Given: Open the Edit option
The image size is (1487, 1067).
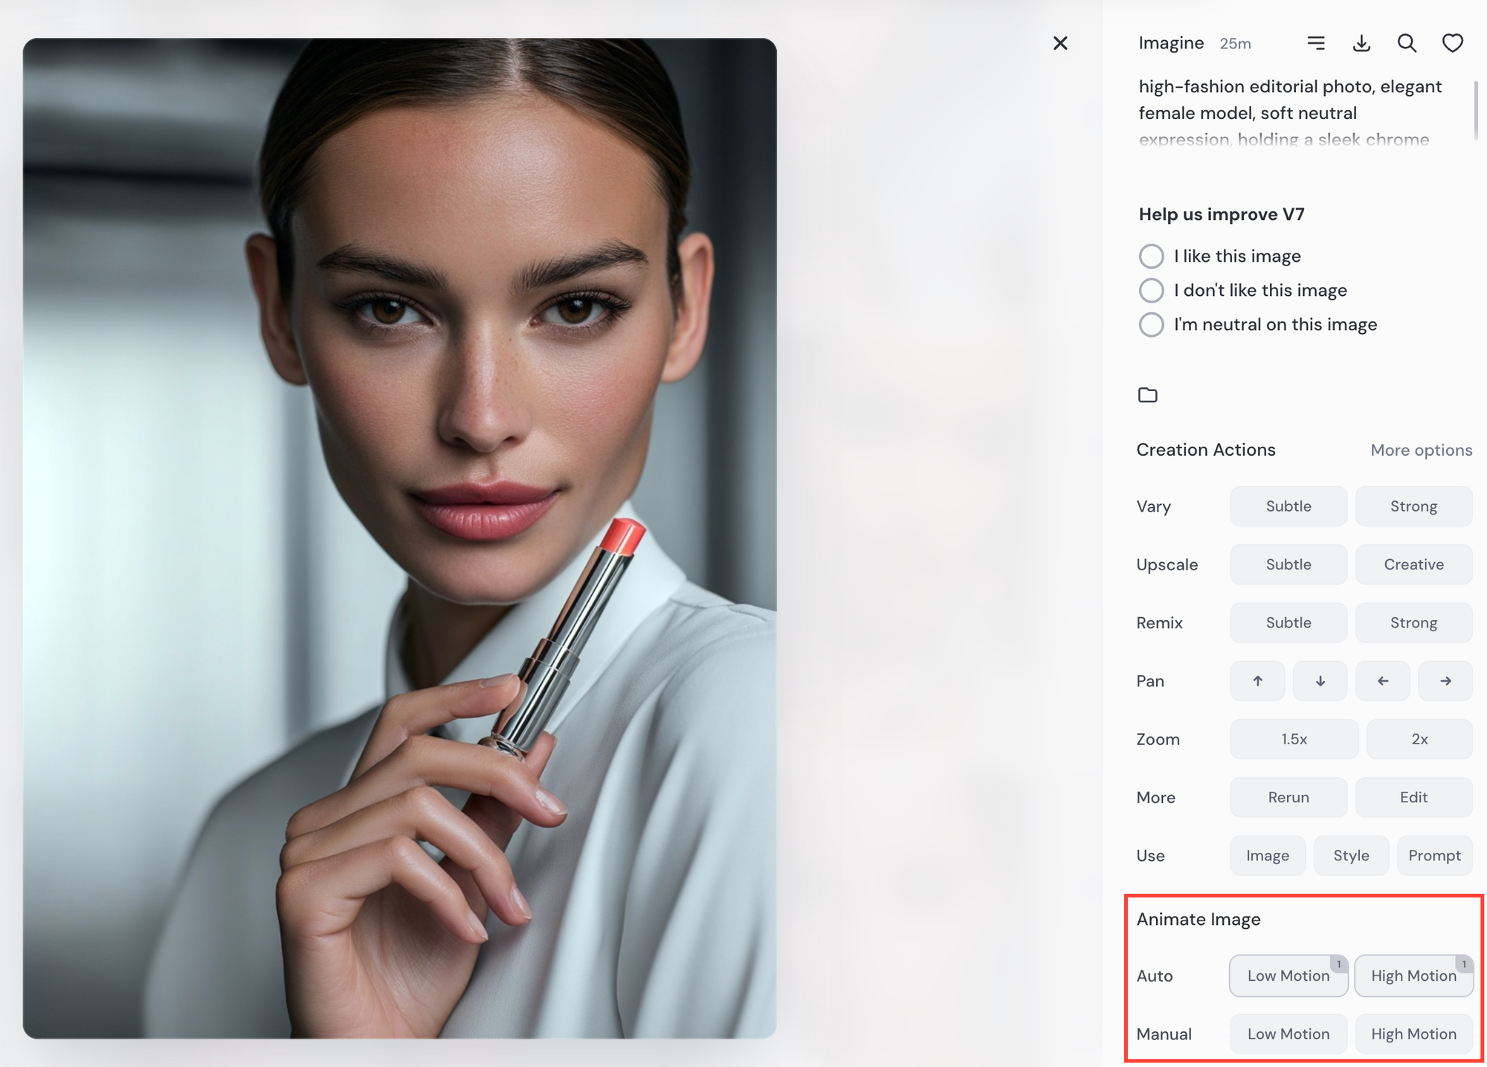Looking at the screenshot, I should 1413,797.
